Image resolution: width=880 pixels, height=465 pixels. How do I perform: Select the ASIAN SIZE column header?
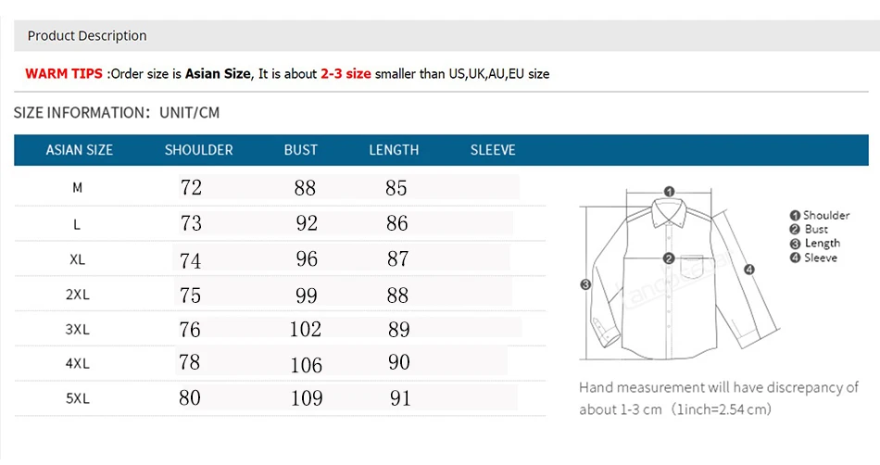[x=79, y=150]
